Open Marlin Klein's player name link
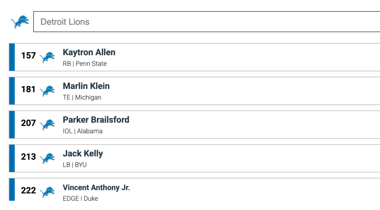380x210 pixels. pos(86,86)
